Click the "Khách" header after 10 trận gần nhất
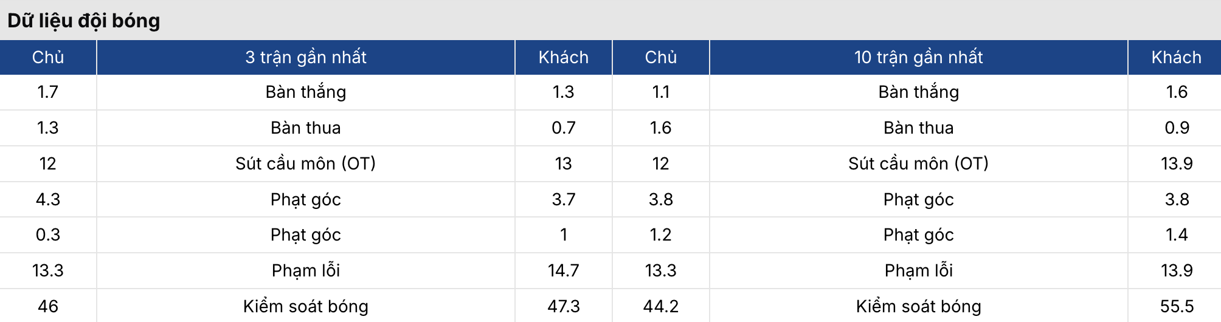This screenshot has width=1221, height=322. tap(1176, 57)
